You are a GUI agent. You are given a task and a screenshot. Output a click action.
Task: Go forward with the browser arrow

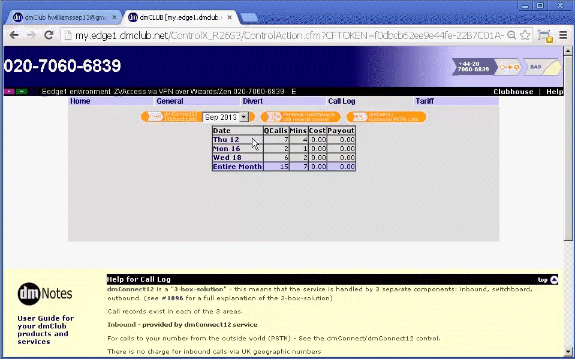pyautogui.click(x=32, y=35)
